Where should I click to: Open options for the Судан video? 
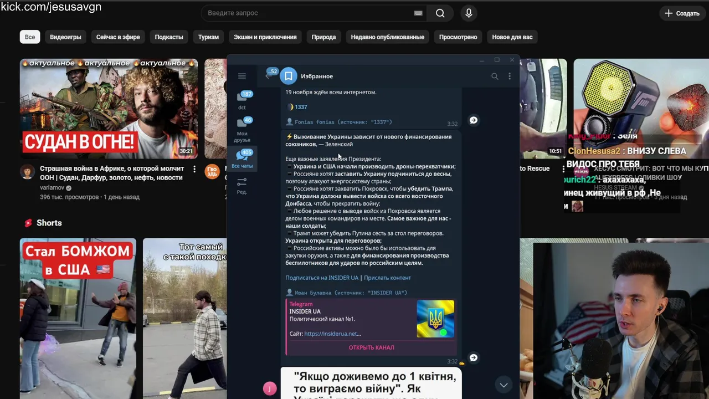pyautogui.click(x=194, y=169)
